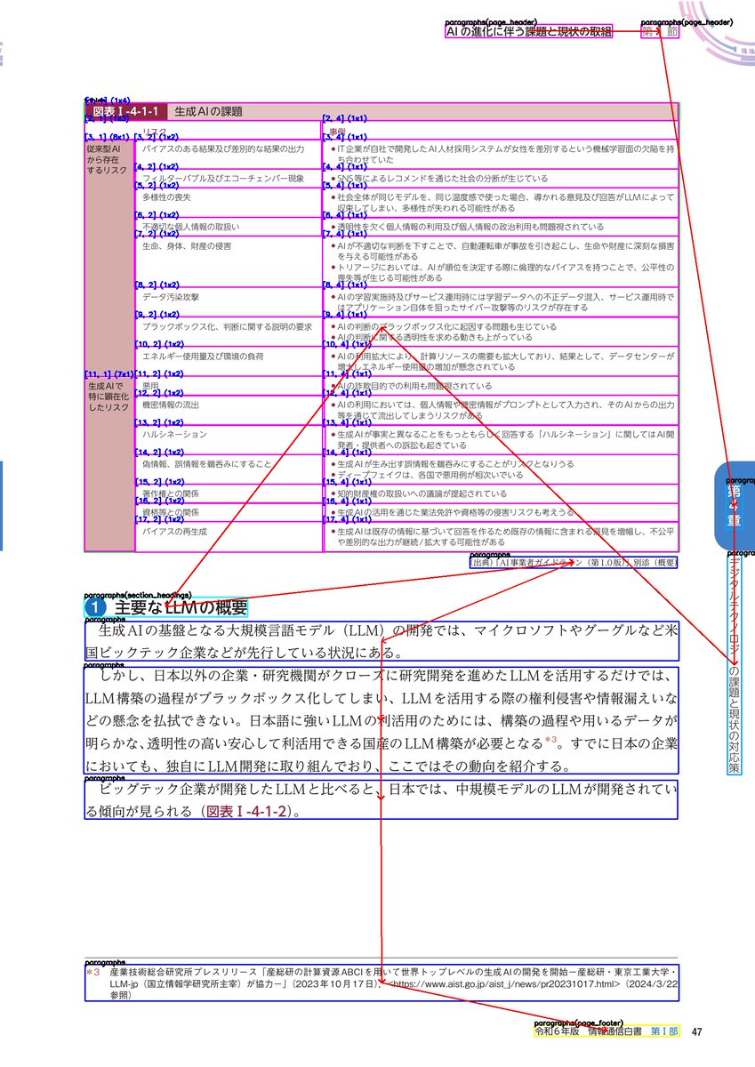Click the example mentioning サイバー攻撃等のリスク
The width and height of the screenshot is (755, 1067).
pyautogui.click(x=502, y=301)
